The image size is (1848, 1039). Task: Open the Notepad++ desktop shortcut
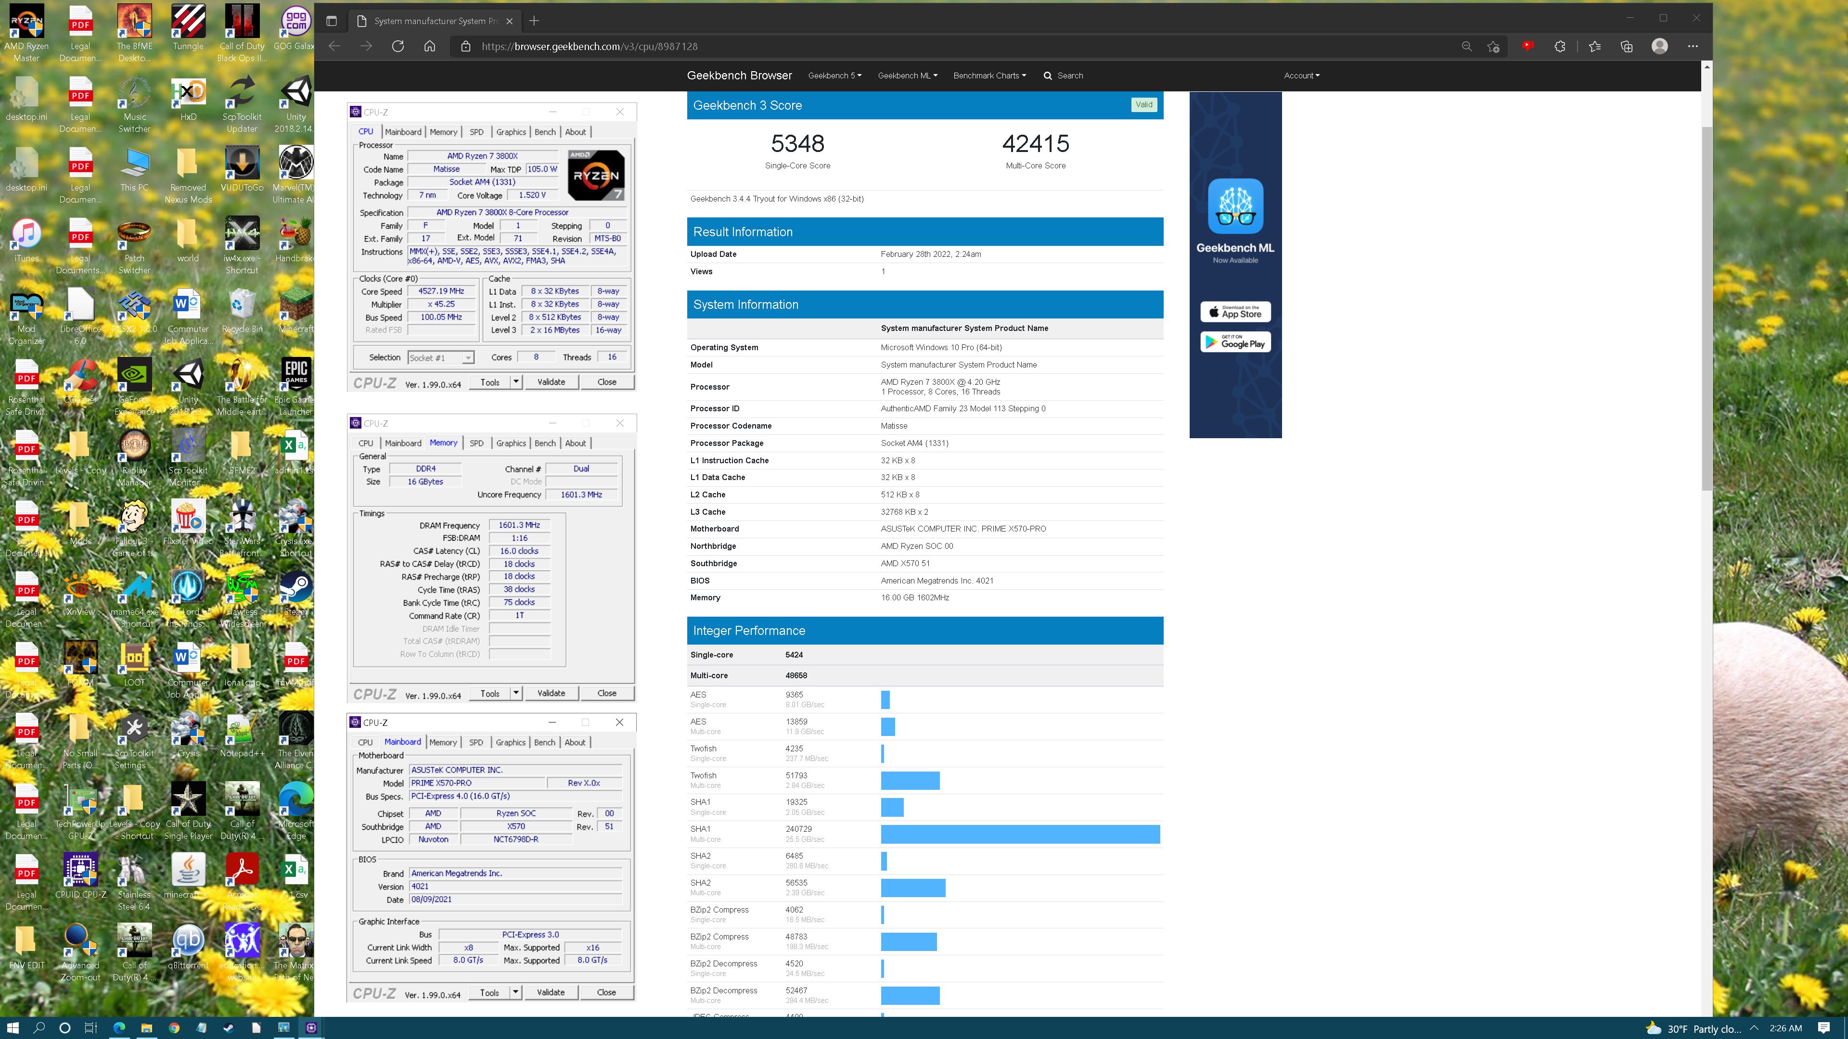coord(242,735)
